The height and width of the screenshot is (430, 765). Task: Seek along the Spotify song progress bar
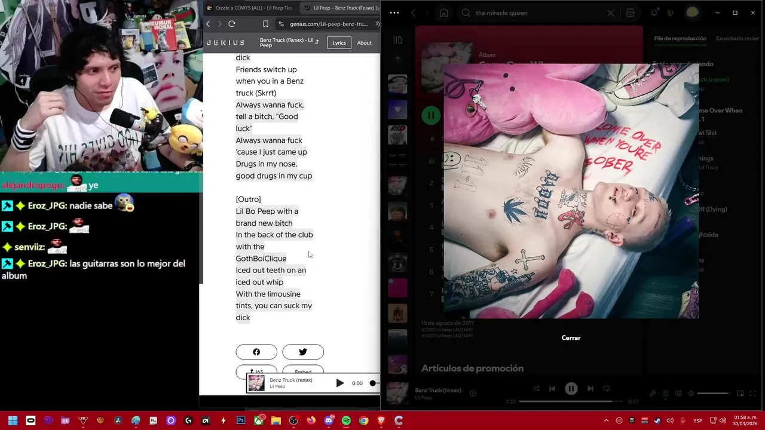pos(571,401)
